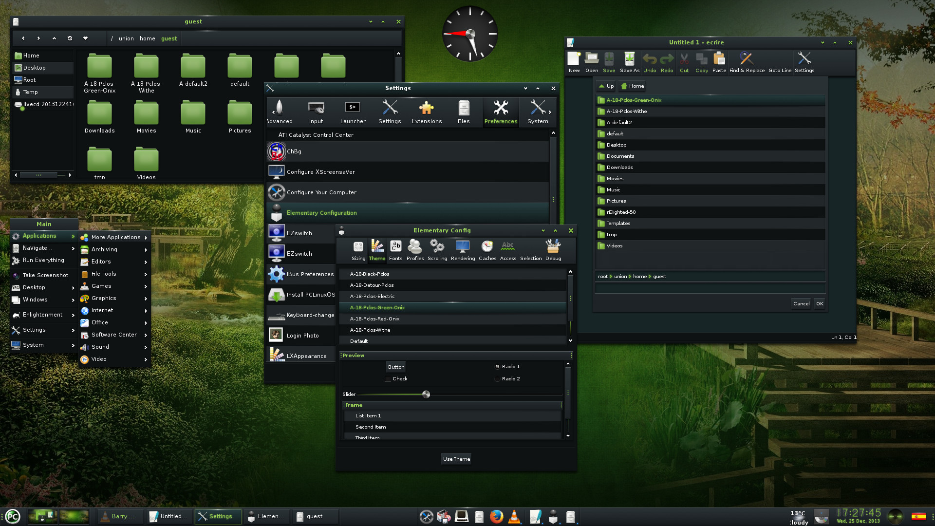Click the Preview slider handle
The image size is (935, 526).
(x=426, y=394)
